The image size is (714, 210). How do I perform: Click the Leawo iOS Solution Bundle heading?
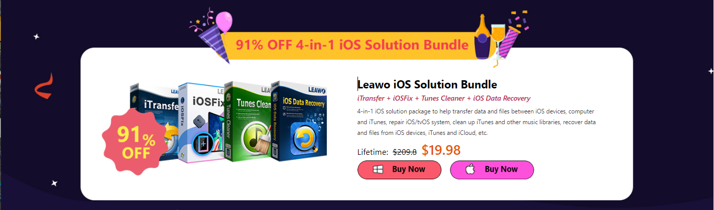pos(427,85)
